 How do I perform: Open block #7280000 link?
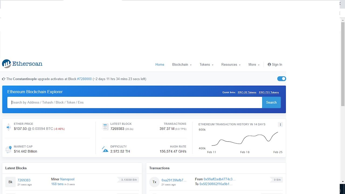[x=84, y=79]
